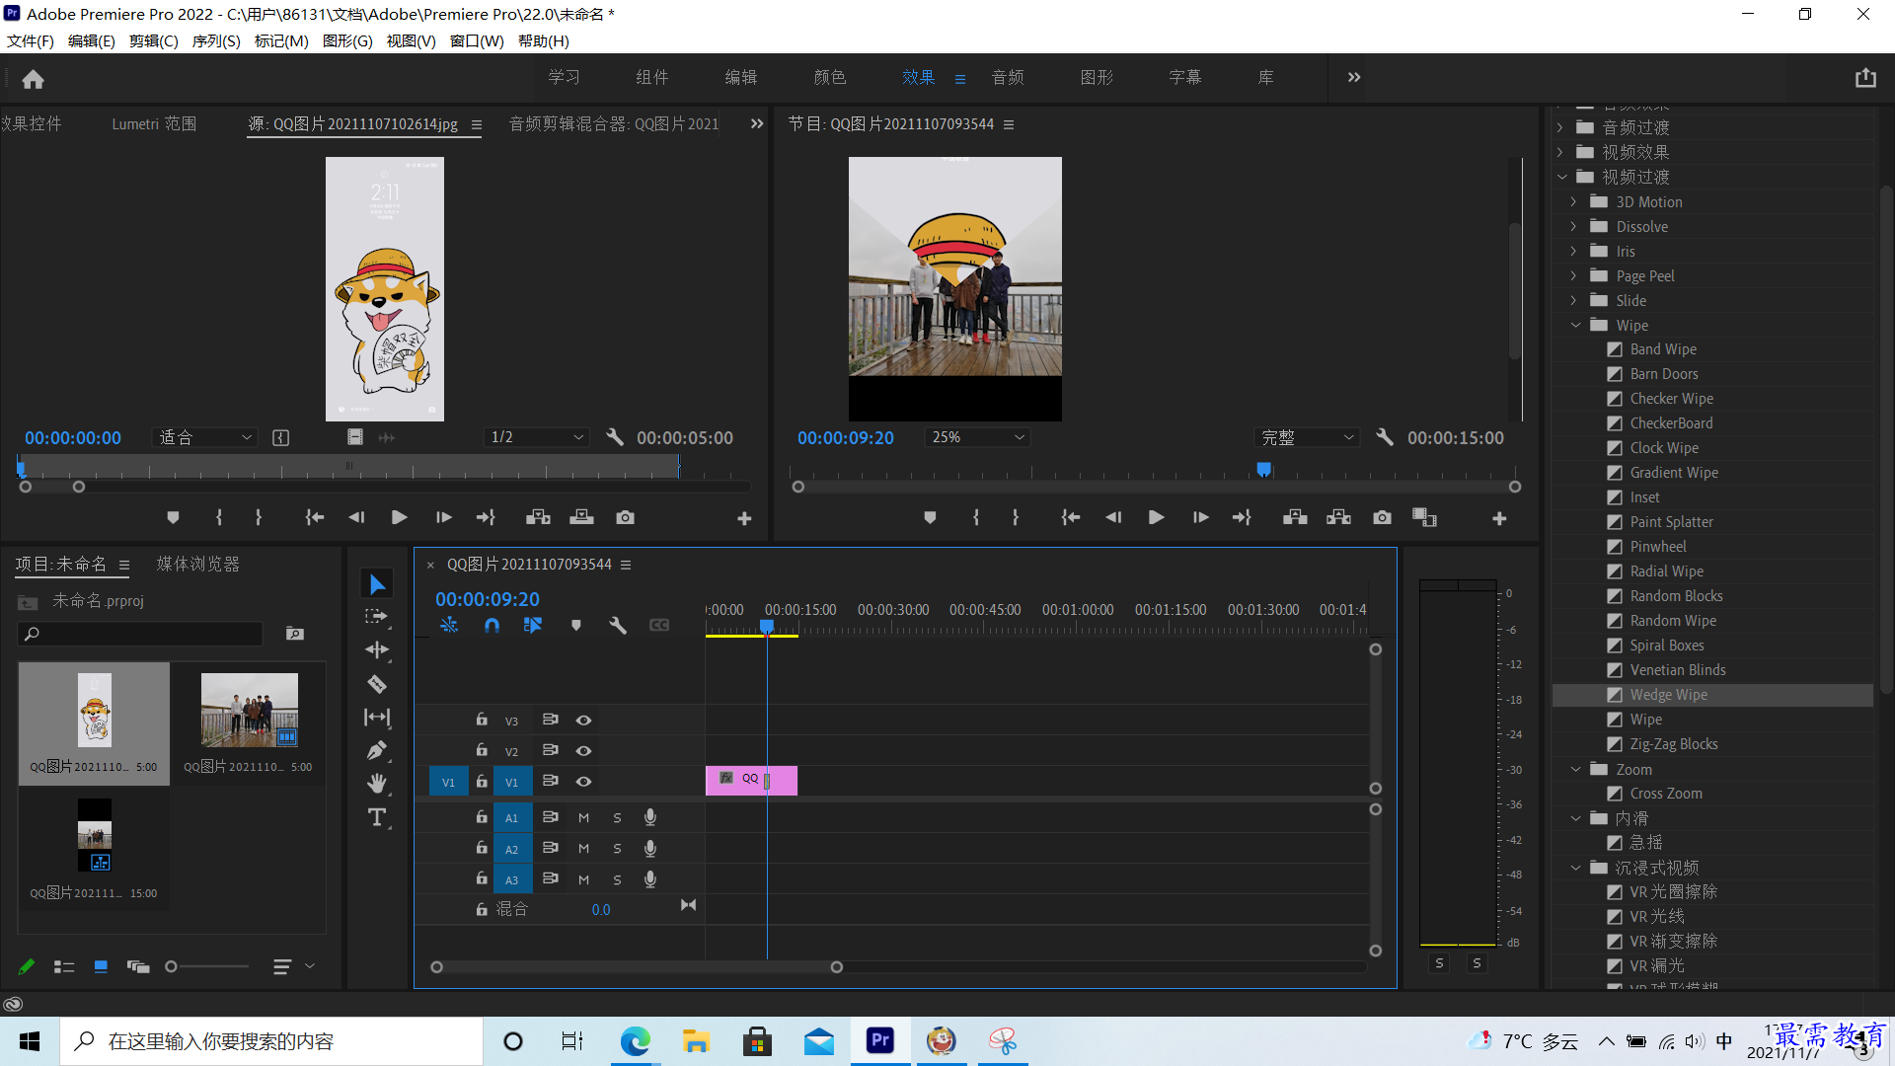This screenshot has height=1066, width=1895.
Task: Adjust project thumbnail size slider
Action: [x=171, y=967]
